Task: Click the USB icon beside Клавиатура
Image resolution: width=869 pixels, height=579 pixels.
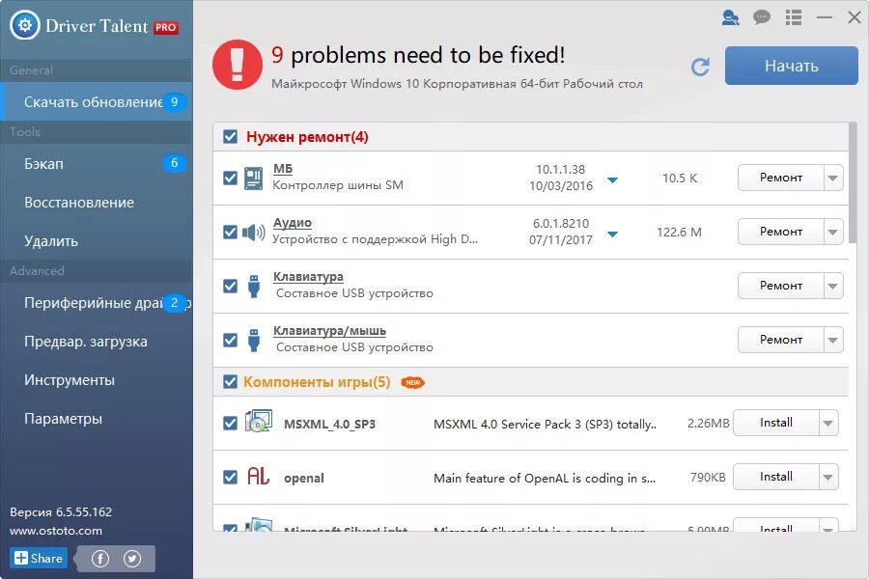Action: click(x=254, y=287)
